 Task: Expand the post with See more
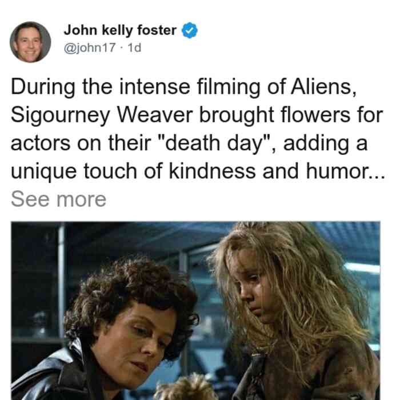coord(58,199)
